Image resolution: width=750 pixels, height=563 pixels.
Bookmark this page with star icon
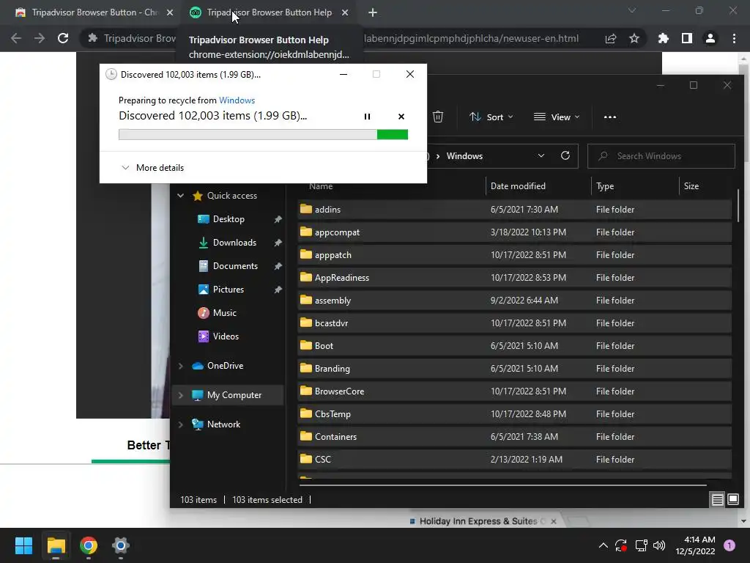click(634, 38)
